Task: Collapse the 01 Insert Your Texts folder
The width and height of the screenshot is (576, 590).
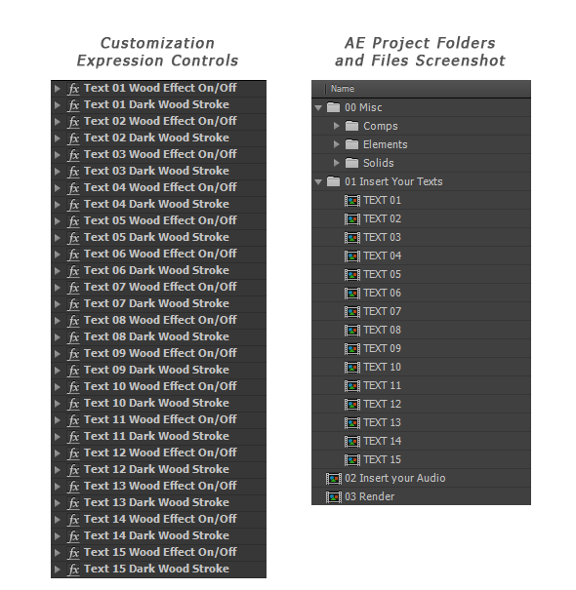Action: (318, 182)
